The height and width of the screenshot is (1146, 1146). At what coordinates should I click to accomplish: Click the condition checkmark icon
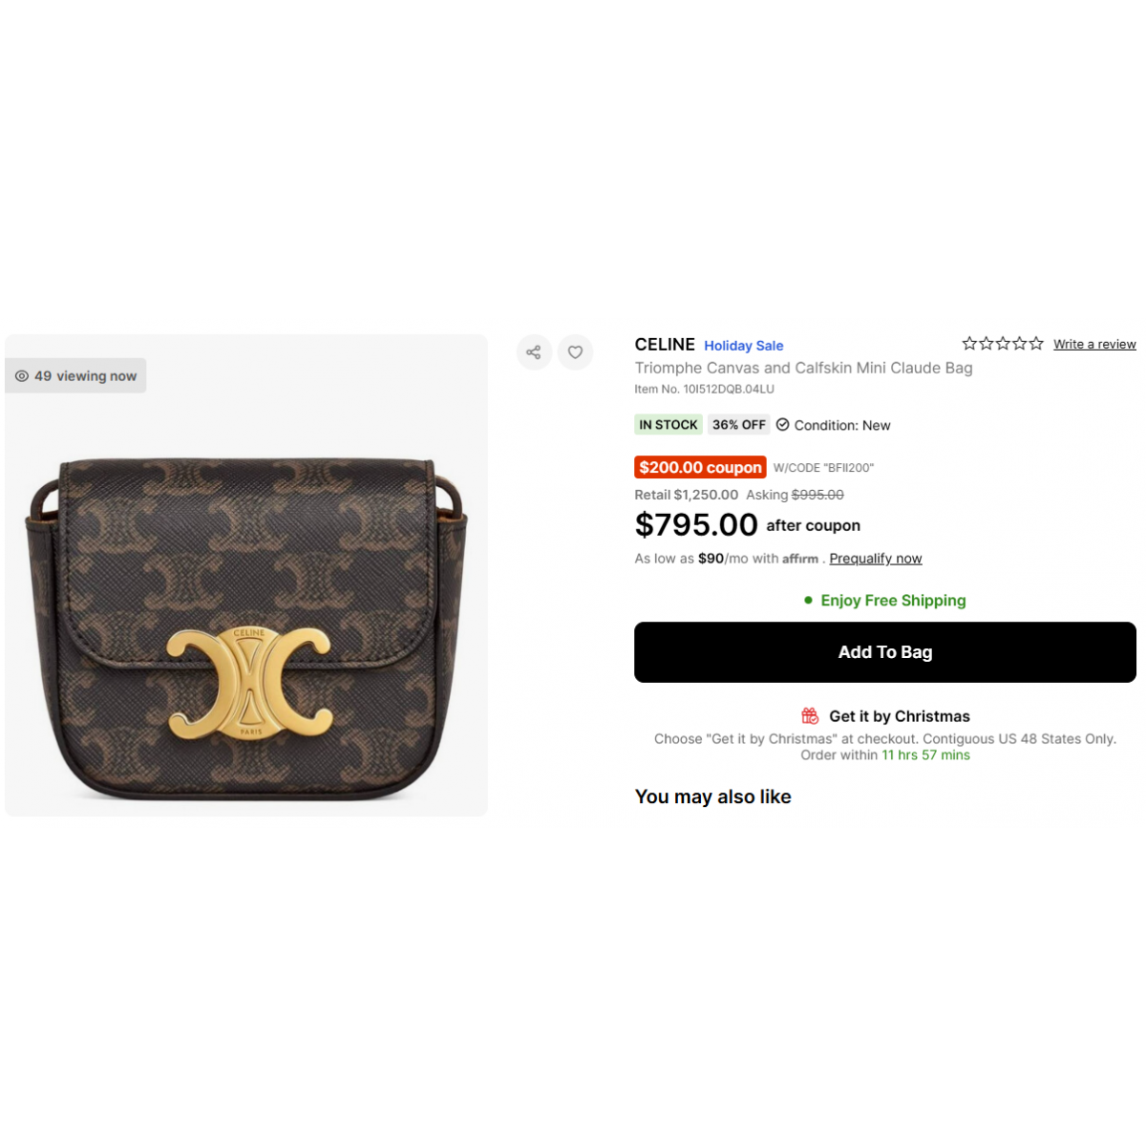pos(783,425)
